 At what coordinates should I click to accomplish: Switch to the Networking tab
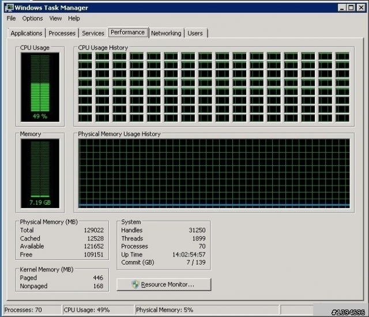click(166, 33)
